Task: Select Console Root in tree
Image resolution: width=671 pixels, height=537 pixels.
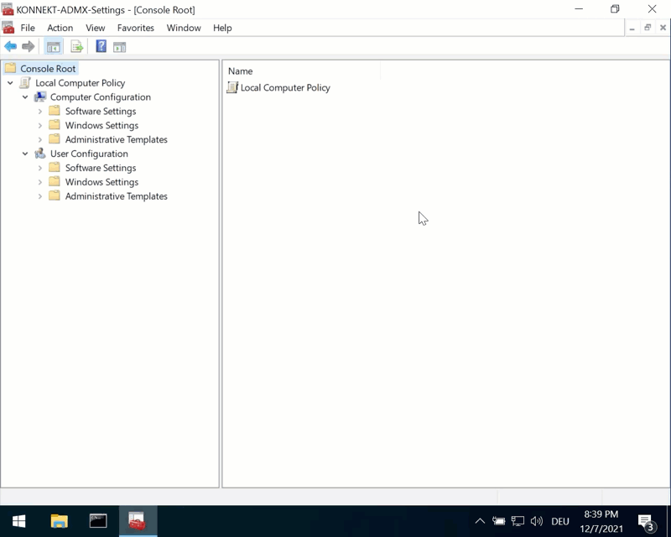Action: 48,69
